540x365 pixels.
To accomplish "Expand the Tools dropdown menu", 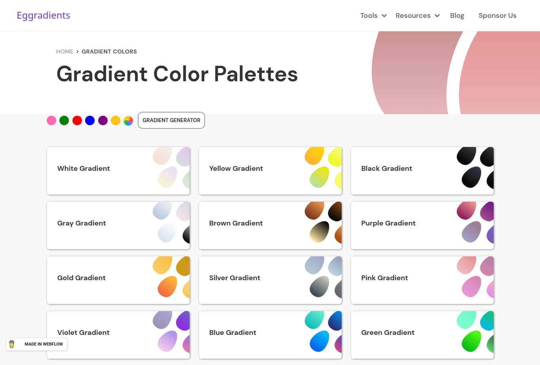I will pyautogui.click(x=373, y=15).
